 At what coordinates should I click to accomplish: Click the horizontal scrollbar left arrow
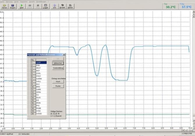[1, 131]
